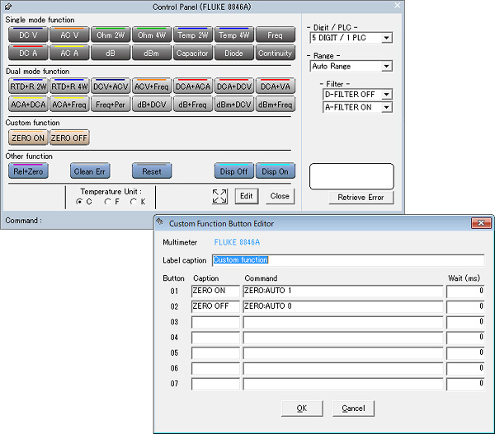Image resolution: width=495 pixels, height=434 pixels.
Task: Close the Custom Function Button Editor dialog
Action: 480,223
